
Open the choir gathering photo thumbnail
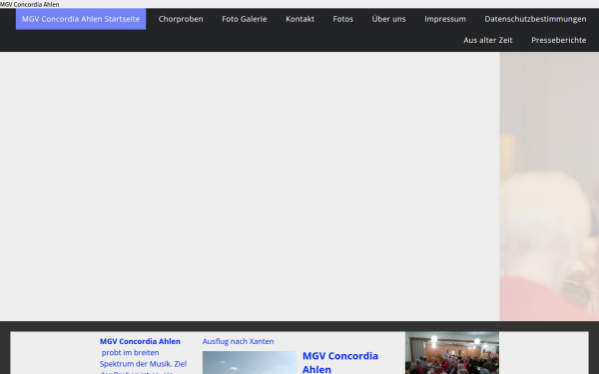point(452,353)
